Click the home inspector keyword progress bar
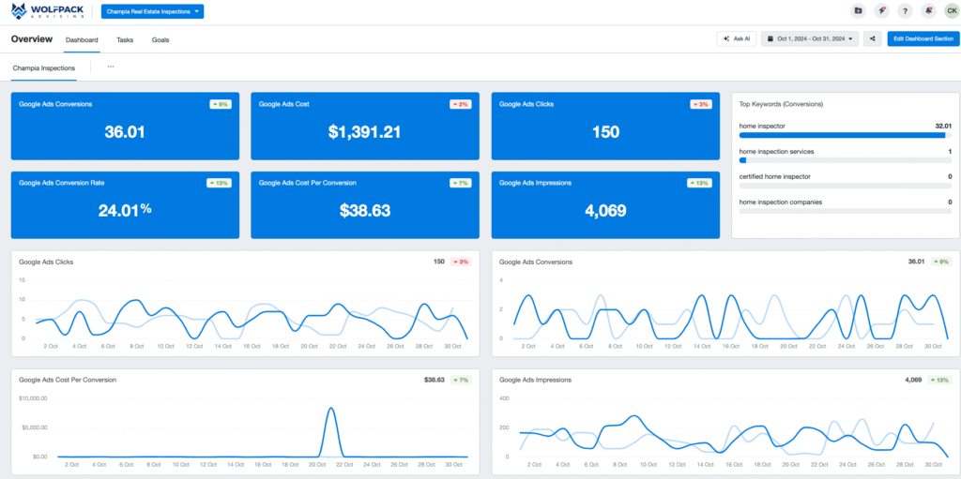Screen dimensions: 961x479 coord(846,135)
